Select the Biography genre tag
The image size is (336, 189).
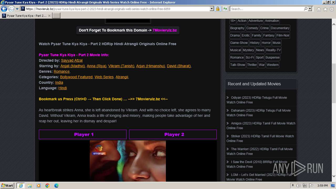click(237, 28)
